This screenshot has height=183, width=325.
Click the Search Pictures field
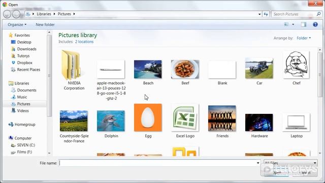pyautogui.click(x=294, y=14)
